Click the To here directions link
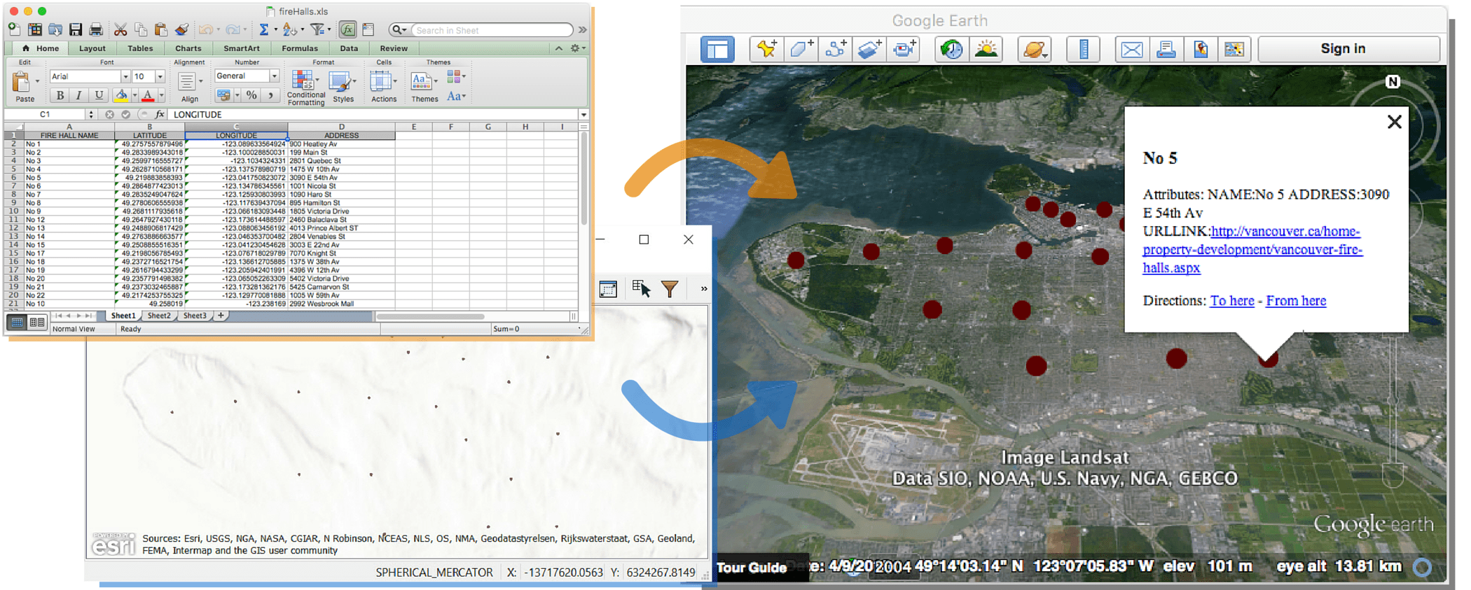Viewport: 1471px width, 590px height. (x=1232, y=300)
